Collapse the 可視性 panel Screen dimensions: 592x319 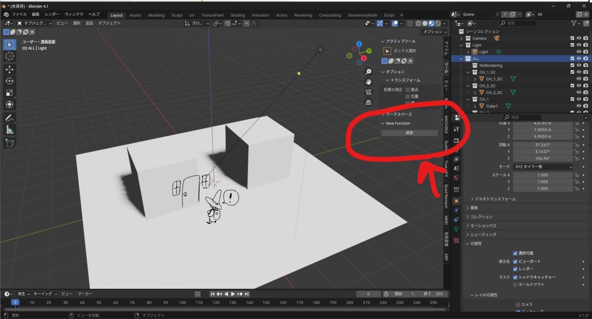point(474,243)
